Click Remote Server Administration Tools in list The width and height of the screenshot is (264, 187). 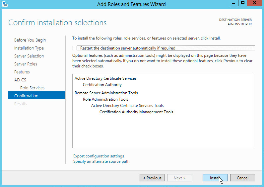[x=106, y=93]
